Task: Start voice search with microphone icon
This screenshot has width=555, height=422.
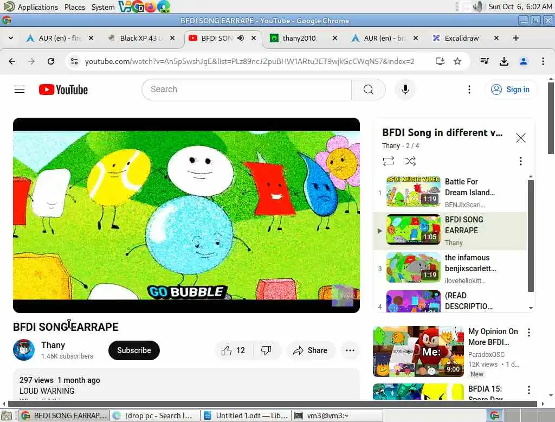Action: (x=405, y=89)
